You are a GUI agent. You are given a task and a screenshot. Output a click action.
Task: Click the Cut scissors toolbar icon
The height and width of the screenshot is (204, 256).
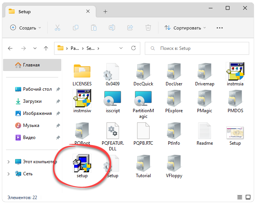tap(57, 28)
